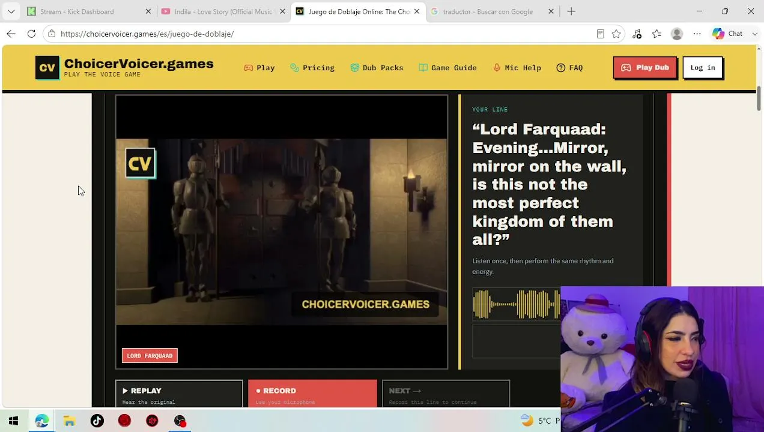Close the traductor Google tab
The height and width of the screenshot is (432, 764).
pyautogui.click(x=551, y=11)
